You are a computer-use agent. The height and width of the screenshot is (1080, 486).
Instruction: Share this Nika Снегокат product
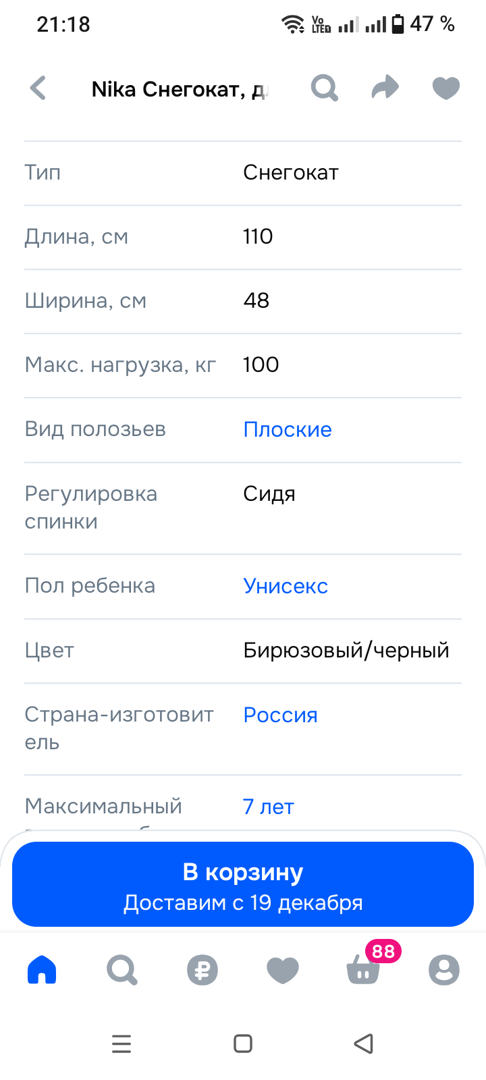[x=385, y=88]
